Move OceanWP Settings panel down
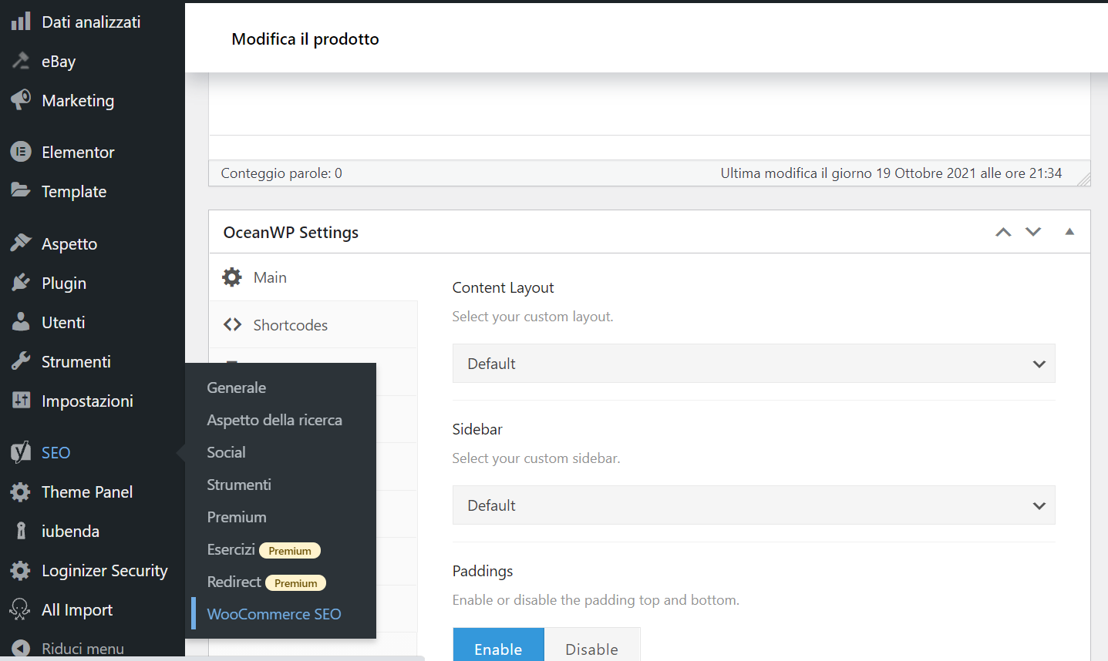The image size is (1108, 661). coord(1033,232)
